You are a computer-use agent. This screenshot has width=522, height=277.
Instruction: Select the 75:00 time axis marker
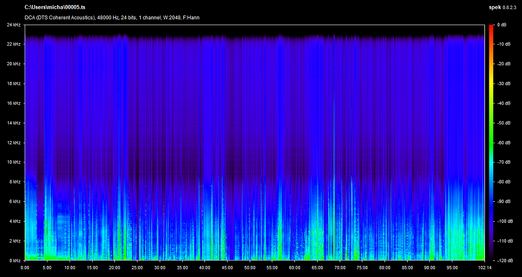tap(361, 268)
